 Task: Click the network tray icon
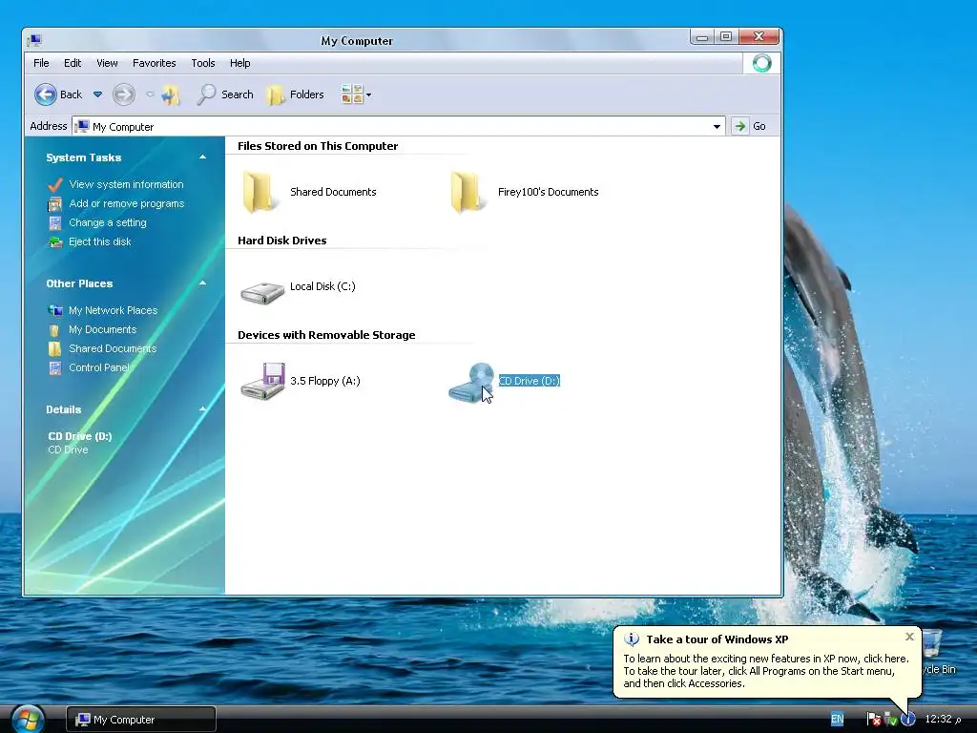point(890,720)
